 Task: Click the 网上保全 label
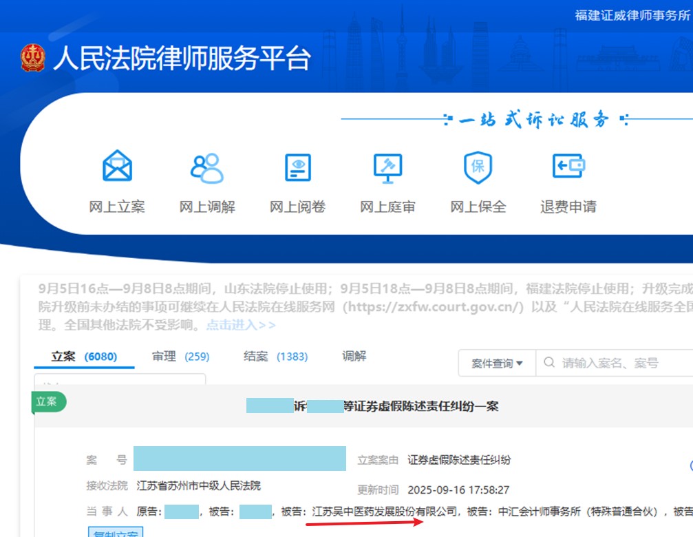(x=478, y=207)
